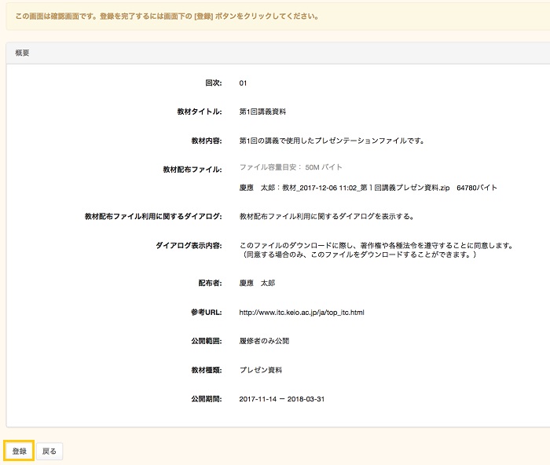The image size is (550, 465).
Task: Click the 公開期間 field label
Action: point(207,399)
